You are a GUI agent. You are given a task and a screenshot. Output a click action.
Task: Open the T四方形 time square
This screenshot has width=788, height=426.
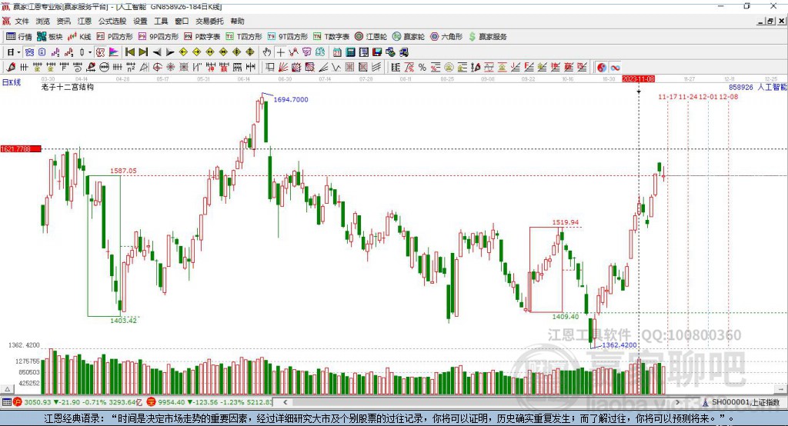pyautogui.click(x=244, y=37)
